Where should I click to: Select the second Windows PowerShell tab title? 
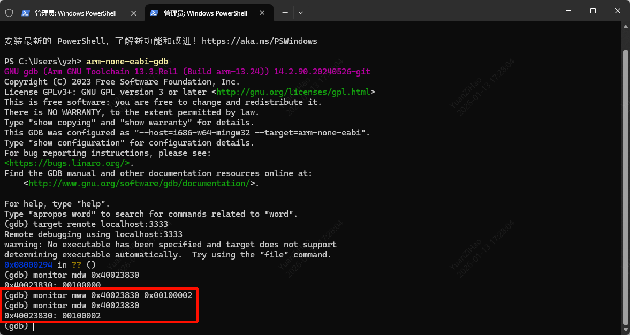click(x=206, y=13)
